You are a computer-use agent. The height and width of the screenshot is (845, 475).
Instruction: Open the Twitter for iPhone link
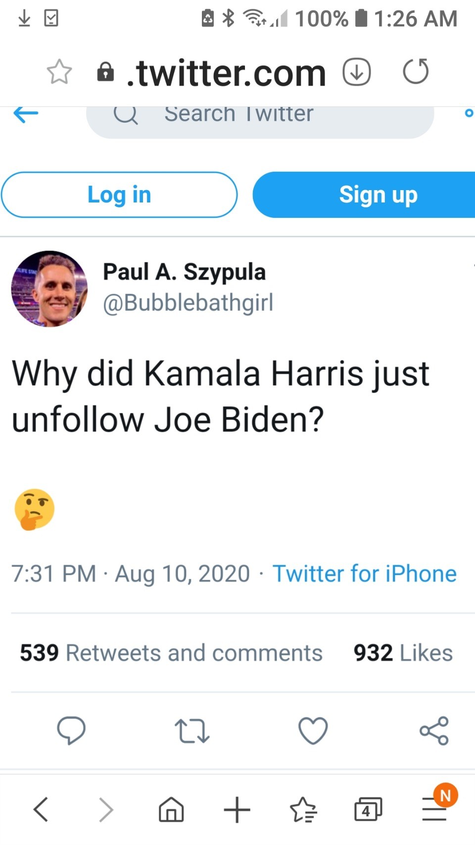[x=364, y=574]
